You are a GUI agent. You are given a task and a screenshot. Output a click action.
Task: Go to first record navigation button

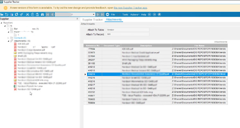click(x=48, y=14)
